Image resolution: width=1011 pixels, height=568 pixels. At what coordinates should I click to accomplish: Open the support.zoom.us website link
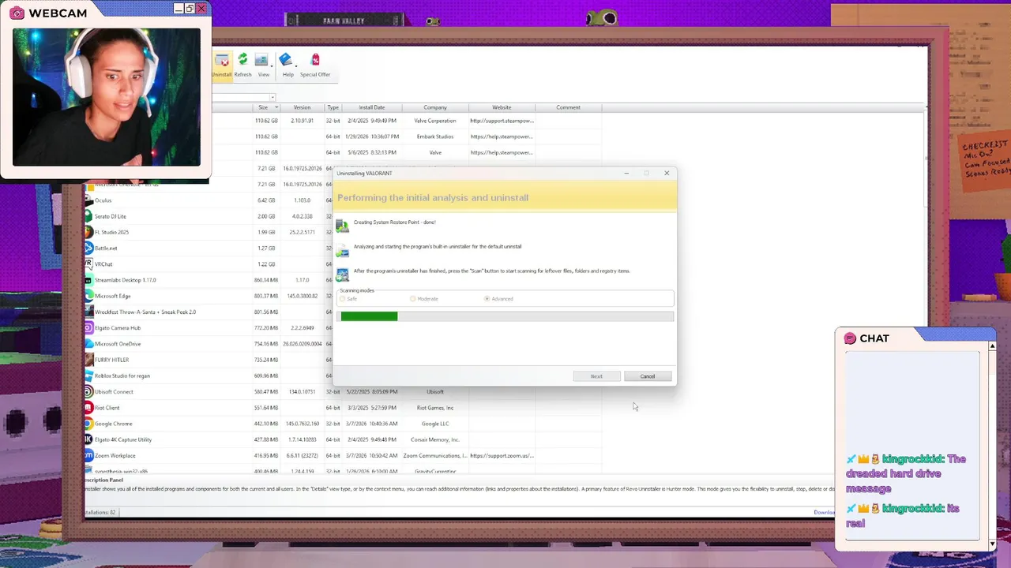[x=502, y=455]
